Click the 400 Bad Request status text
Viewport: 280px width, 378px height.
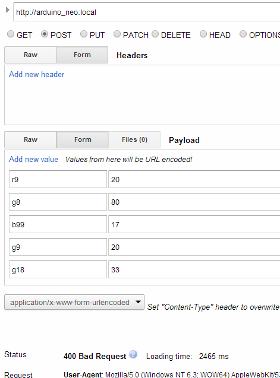pos(95,356)
